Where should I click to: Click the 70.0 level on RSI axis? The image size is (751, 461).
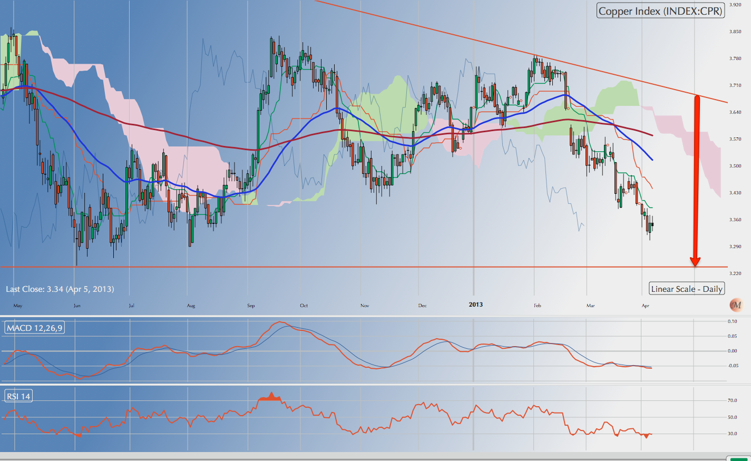tap(733, 400)
